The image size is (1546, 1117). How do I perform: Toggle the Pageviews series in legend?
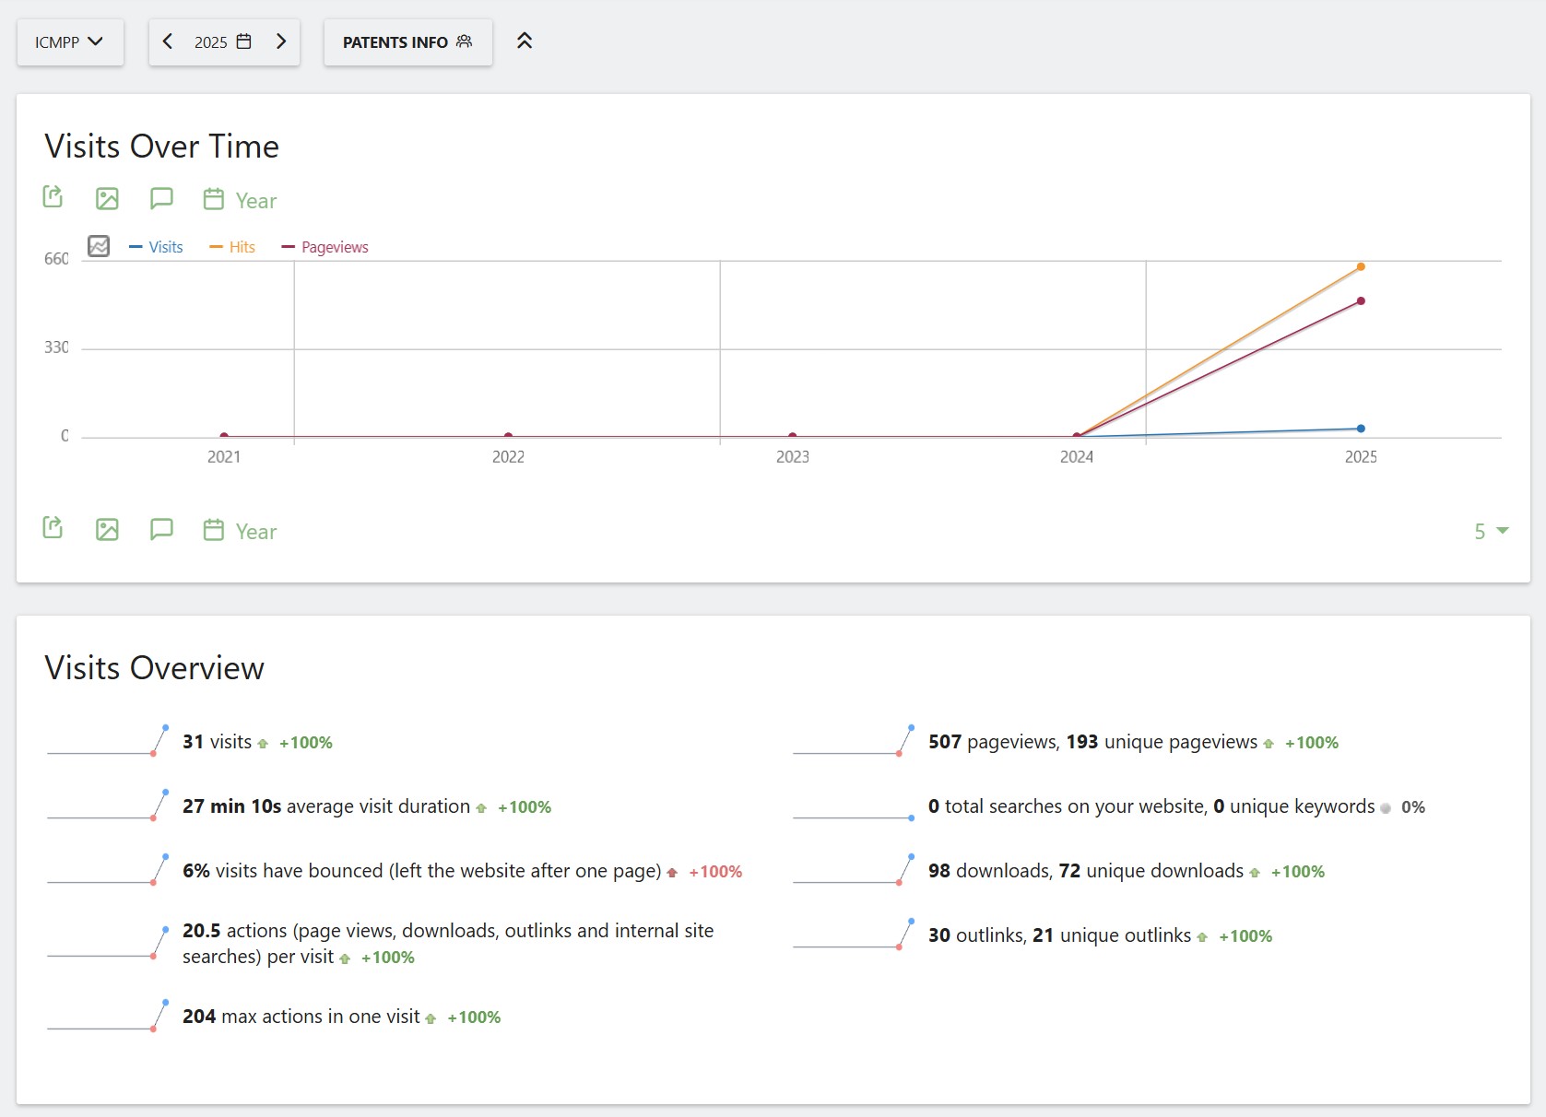click(x=325, y=247)
